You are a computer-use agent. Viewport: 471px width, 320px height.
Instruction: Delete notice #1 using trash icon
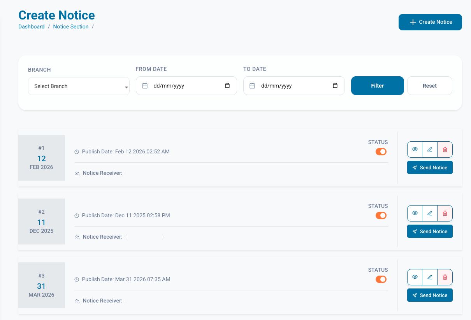pos(445,149)
